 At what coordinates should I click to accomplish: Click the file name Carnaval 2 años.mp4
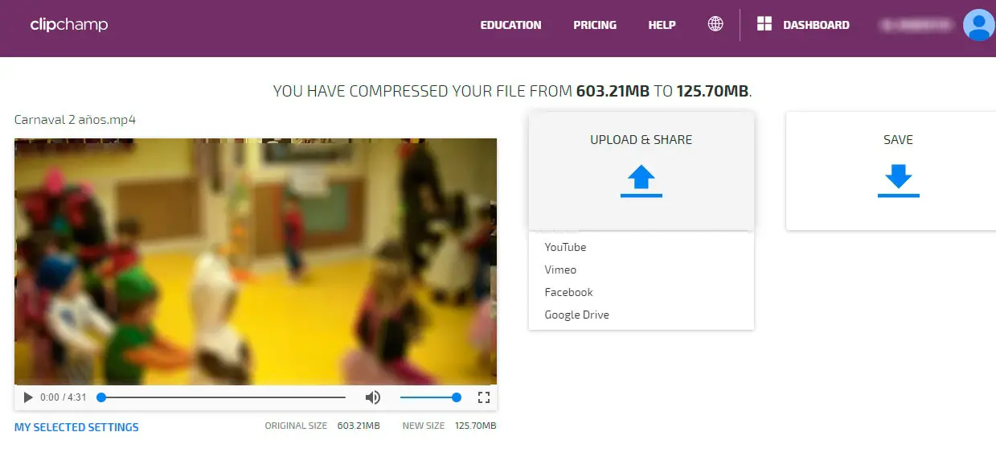coord(75,120)
